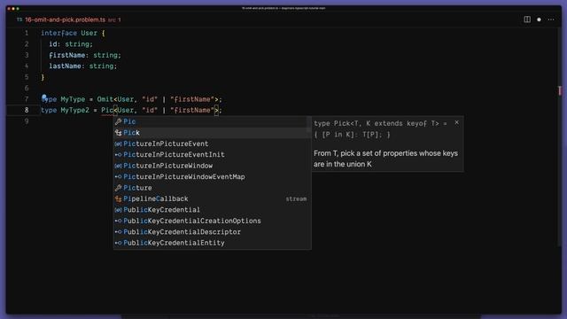The width and height of the screenshot is (567, 319).
Task: Click 'lastName' property on line 4
Action: [x=65, y=66]
